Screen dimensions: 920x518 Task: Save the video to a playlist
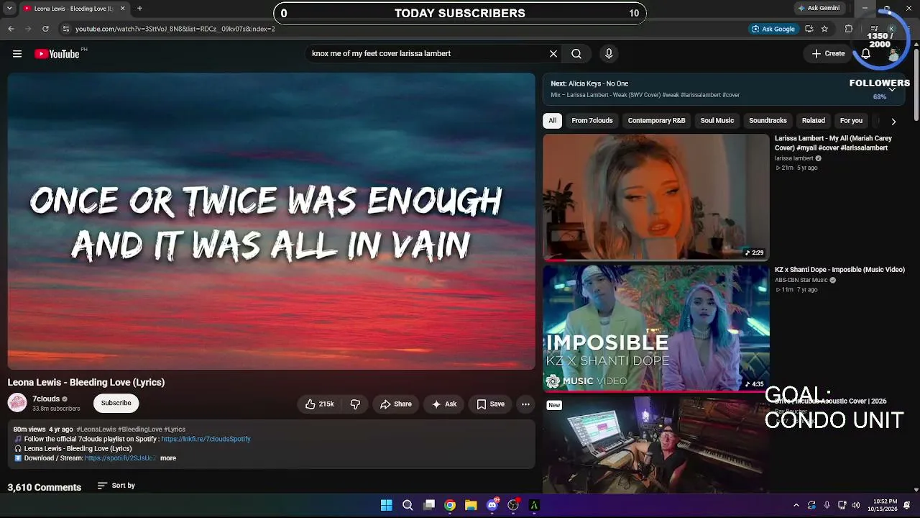[490, 404]
